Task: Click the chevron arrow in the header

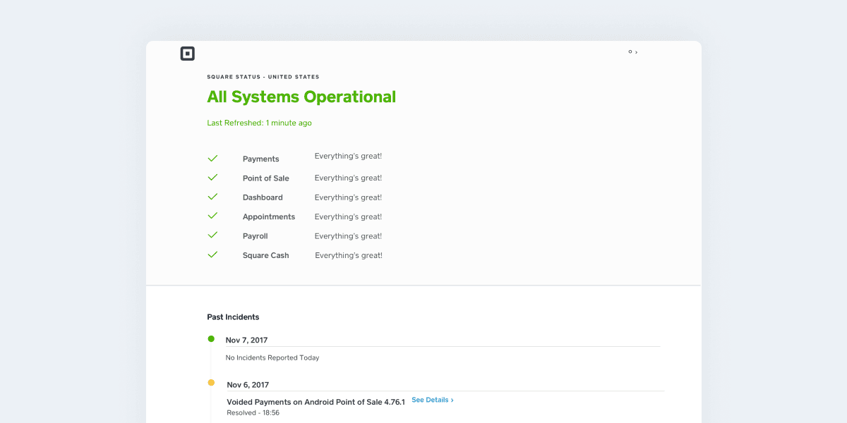Action: [x=635, y=51]
